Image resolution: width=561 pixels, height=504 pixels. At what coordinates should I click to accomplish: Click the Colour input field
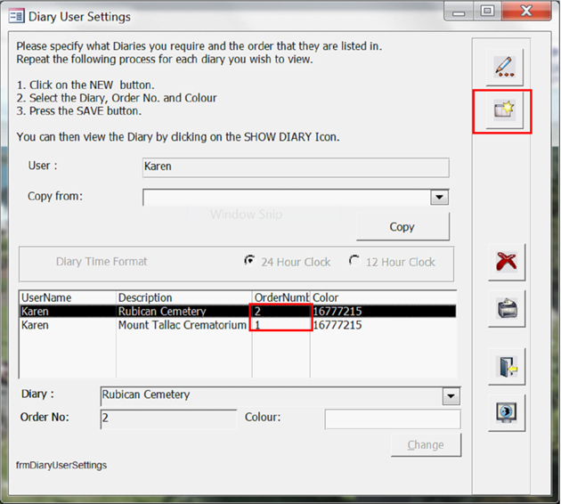[393, 419]
